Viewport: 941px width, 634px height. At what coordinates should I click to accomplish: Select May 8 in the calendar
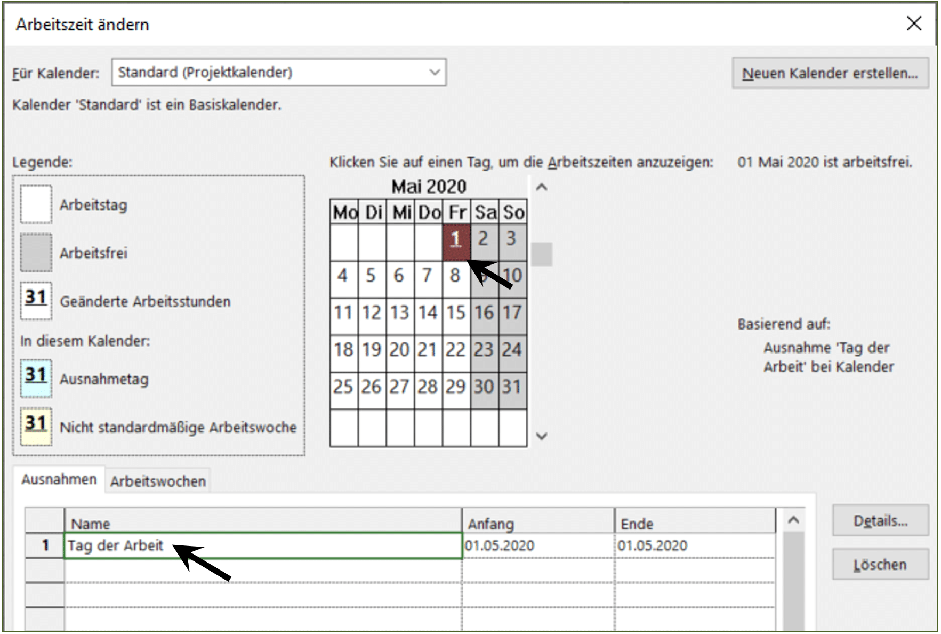(456, 279)
